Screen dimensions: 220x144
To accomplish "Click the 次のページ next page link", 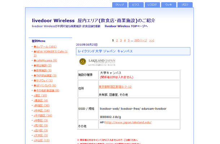I will (141, 40).
